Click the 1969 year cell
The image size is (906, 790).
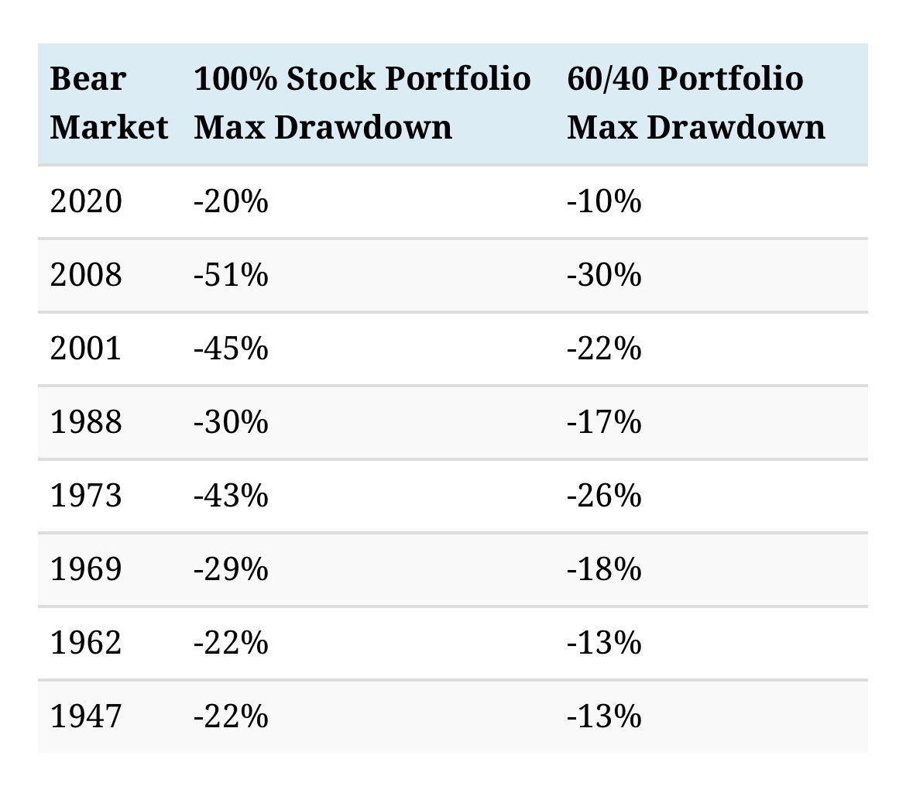click(86, 569)
